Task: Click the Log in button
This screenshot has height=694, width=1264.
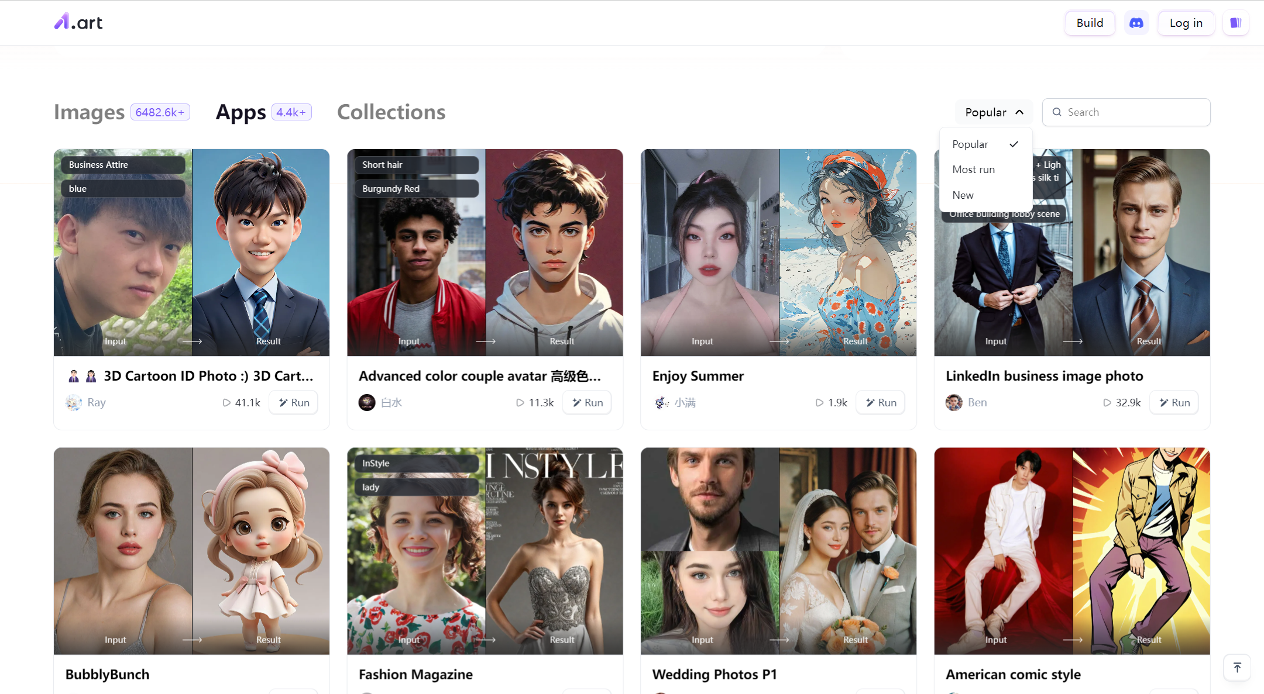Action: [1186, 23]
